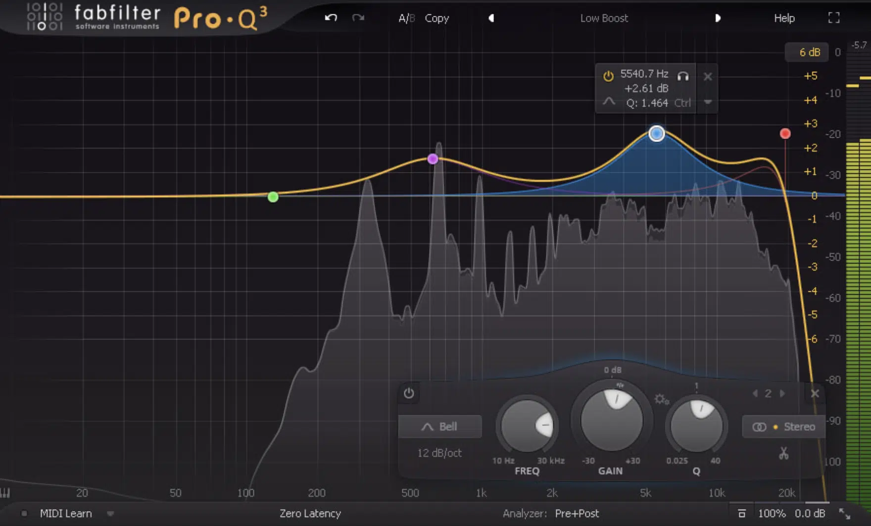This screenshot has width=871, height=526.
Task: Click the Gain-Q interaction gear icon
Action: (661, 399)
